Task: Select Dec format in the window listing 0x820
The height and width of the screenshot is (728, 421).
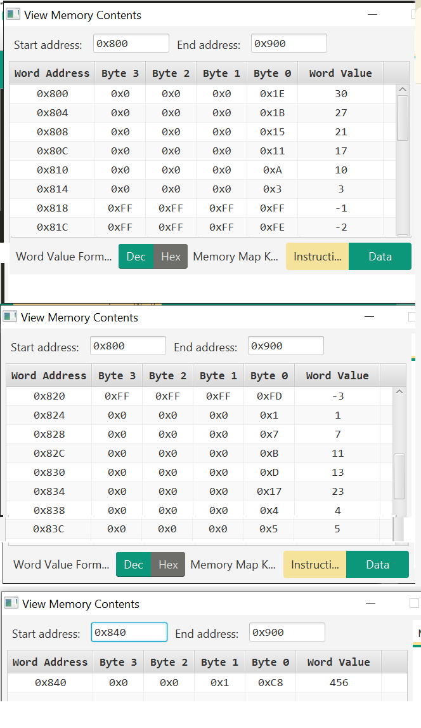Action: [133, 565]
